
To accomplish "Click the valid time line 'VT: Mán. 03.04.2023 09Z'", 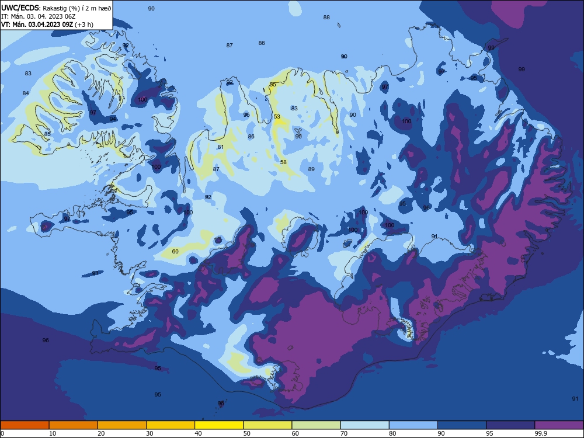I will tap(37, 25).
